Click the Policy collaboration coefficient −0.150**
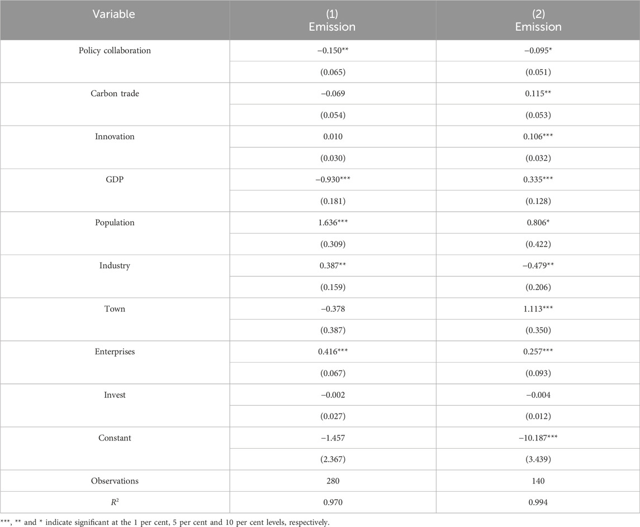 pyautogui.click(x=333, y=51)
